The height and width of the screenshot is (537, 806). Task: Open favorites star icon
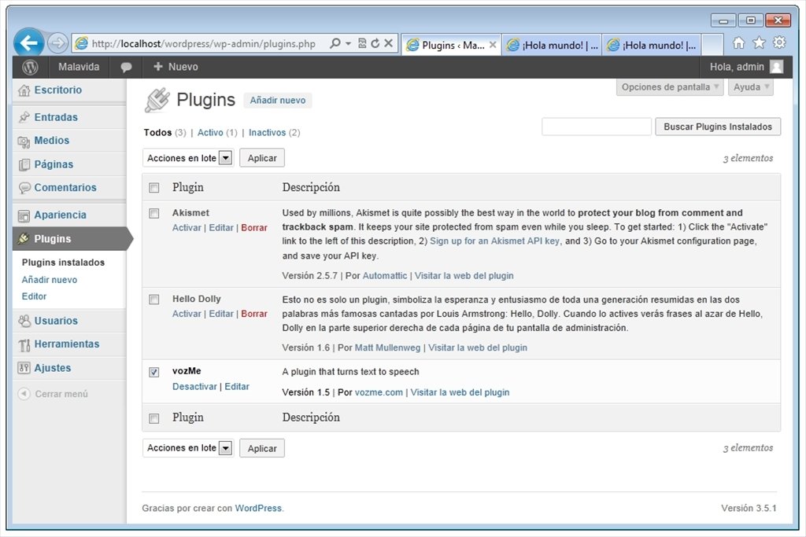[759, 42]
